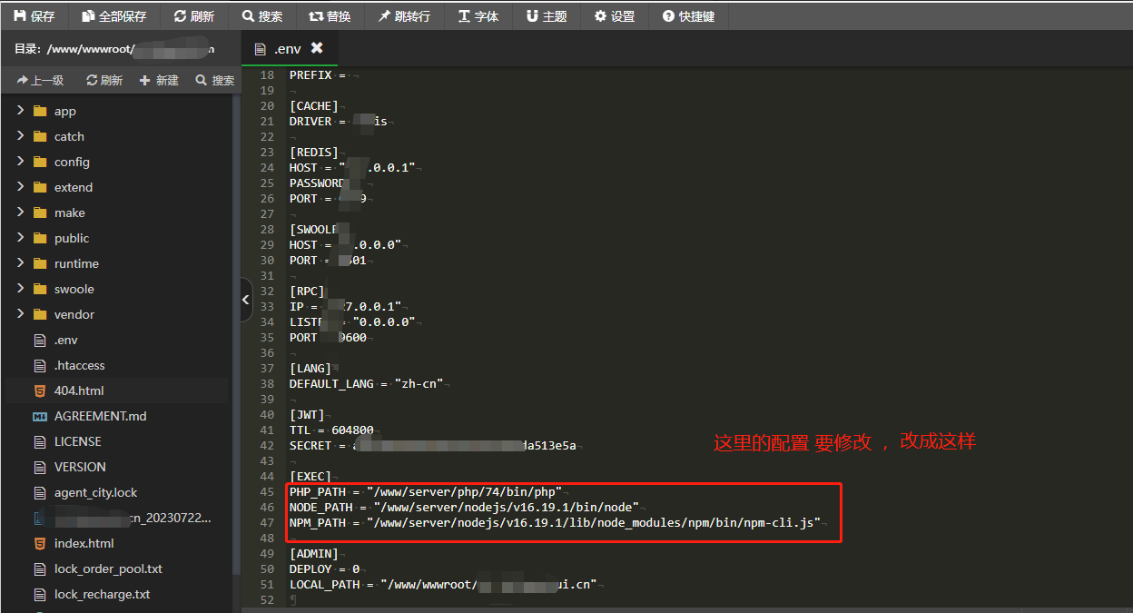The height and width of the screenshot is (613, 1133).
Task: Click PHP_PATH line in editor
Action: 426,491
